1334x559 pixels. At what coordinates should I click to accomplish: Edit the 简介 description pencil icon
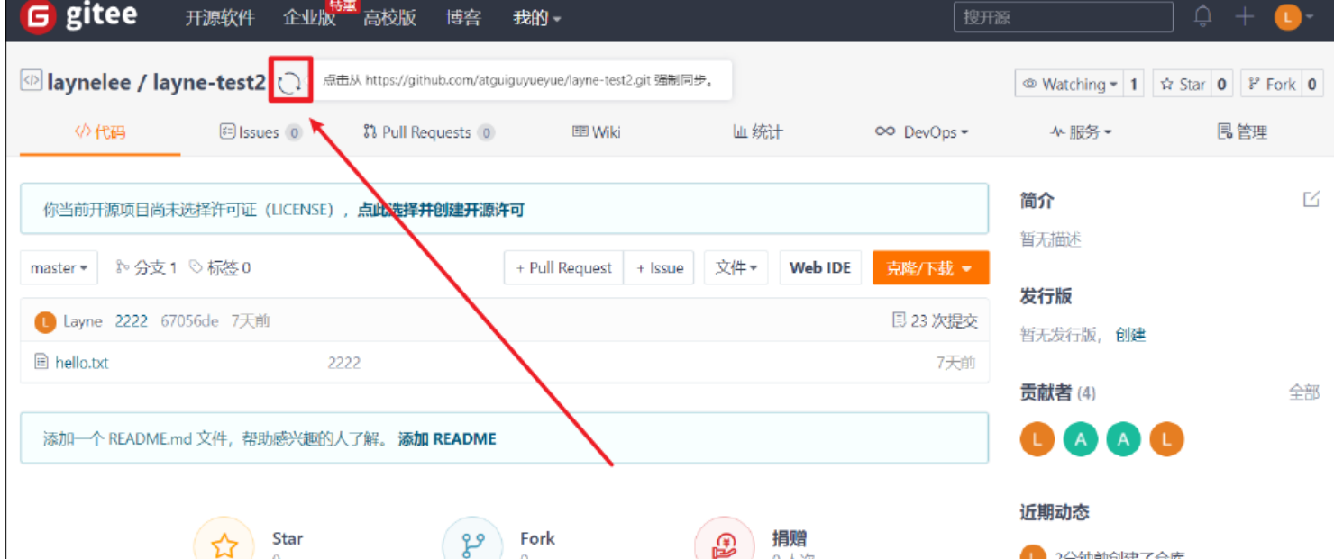pyautogui.click(x=1311, y=199)
